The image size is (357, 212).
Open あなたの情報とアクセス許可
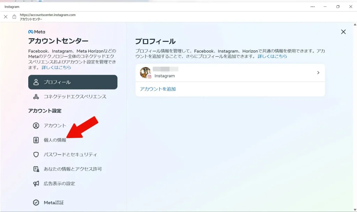coord(73,169)
